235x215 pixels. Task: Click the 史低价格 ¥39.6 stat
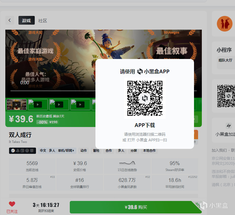click(80, 166)
